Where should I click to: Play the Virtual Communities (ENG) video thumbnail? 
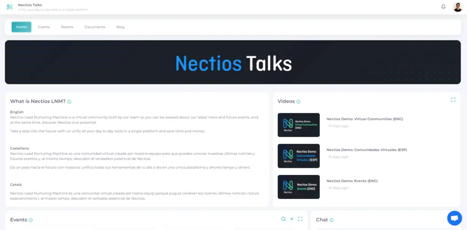coord(298,125)
